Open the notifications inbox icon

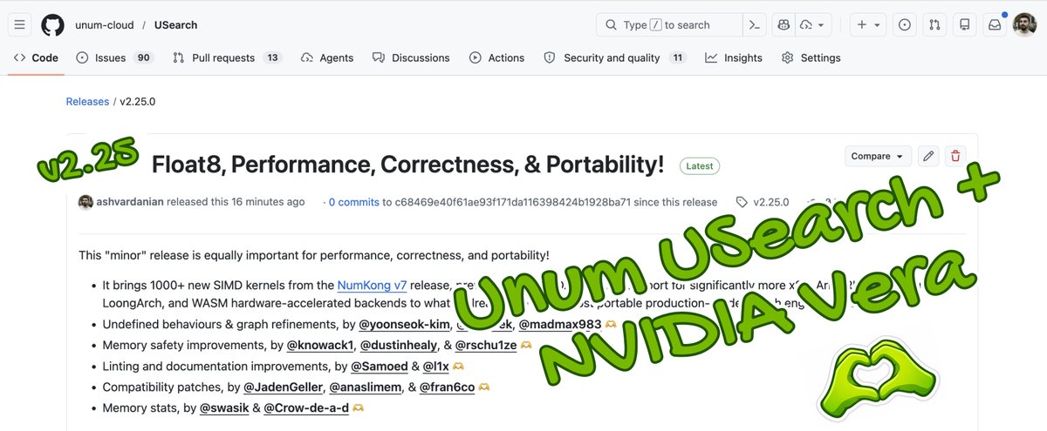point(994,24)
